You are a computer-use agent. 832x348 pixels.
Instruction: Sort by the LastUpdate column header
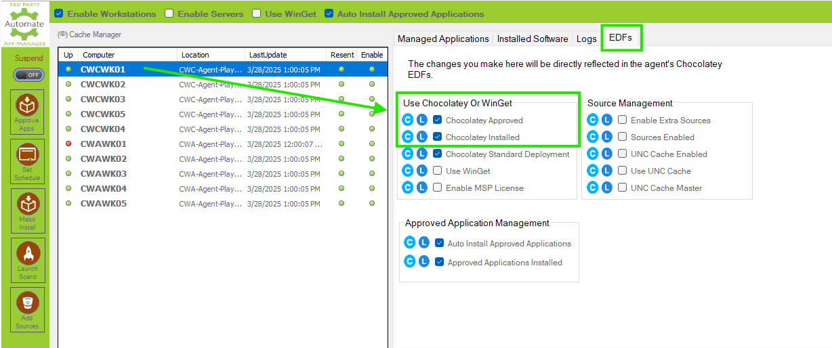[x=268, y=55]
